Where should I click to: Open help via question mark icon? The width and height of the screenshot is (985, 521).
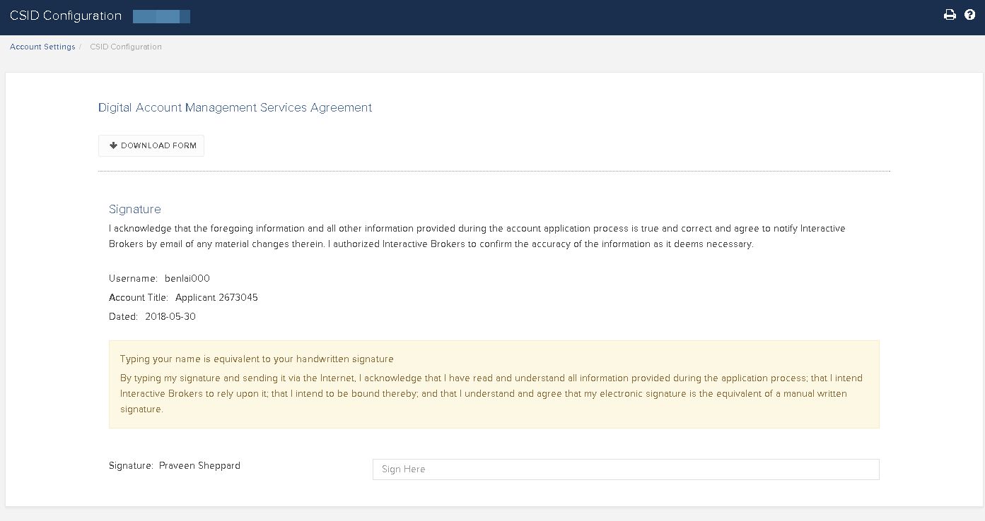(969, 15)
